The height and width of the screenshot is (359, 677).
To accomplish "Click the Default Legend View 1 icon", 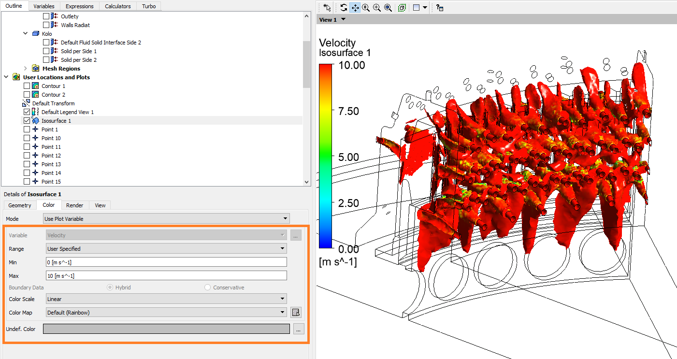I will tap(35, 112).
